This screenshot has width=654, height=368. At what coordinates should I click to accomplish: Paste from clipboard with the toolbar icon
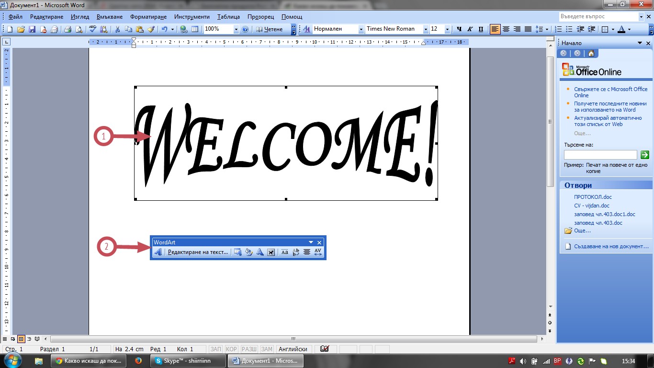tap(139, 29)
